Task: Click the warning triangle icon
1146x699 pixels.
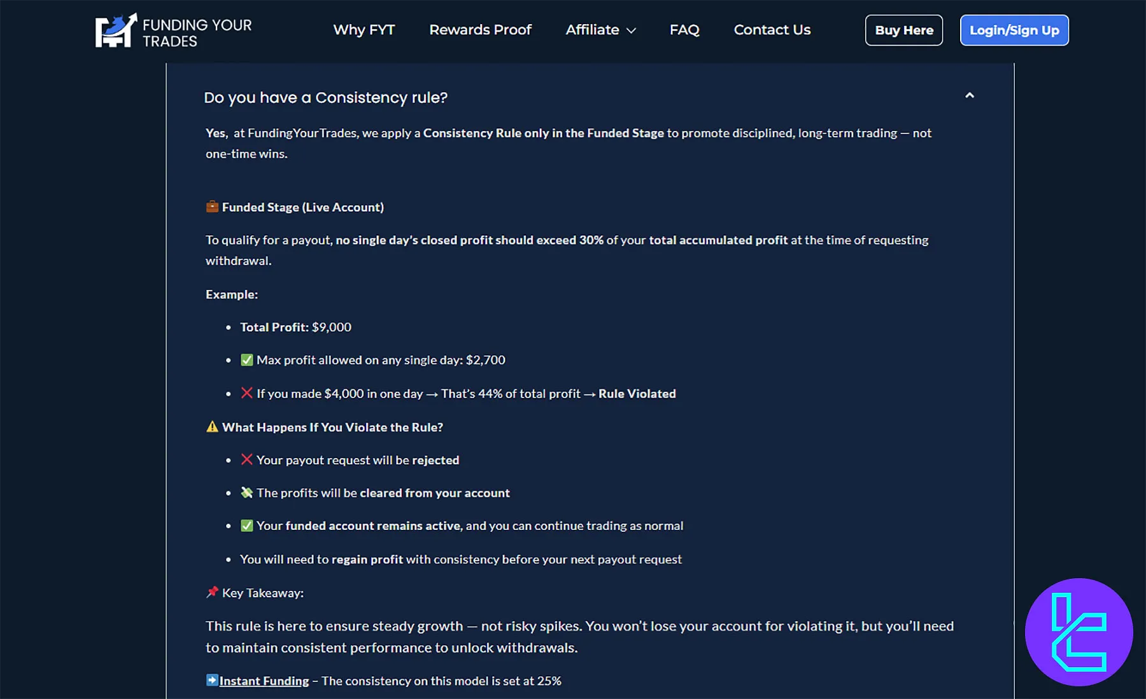Action: coord(212,427)
